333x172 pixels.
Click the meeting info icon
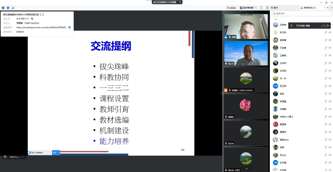3,8
